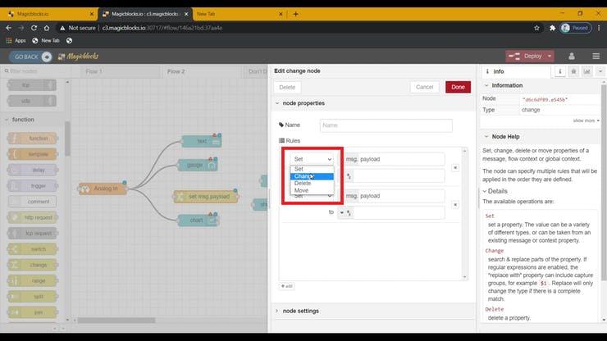Open the Deploy options dropdown arrow
607x341 pixels.
[549, 57]
